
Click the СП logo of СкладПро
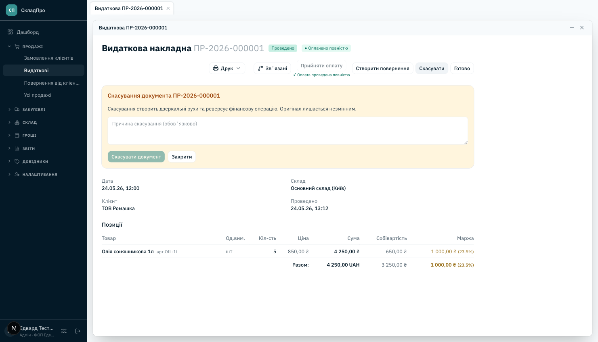(12, 10)
